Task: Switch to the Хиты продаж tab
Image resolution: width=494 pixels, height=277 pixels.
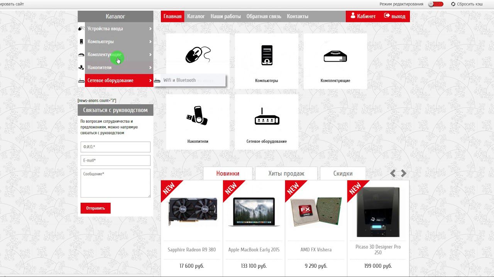Action: (286, 174)
